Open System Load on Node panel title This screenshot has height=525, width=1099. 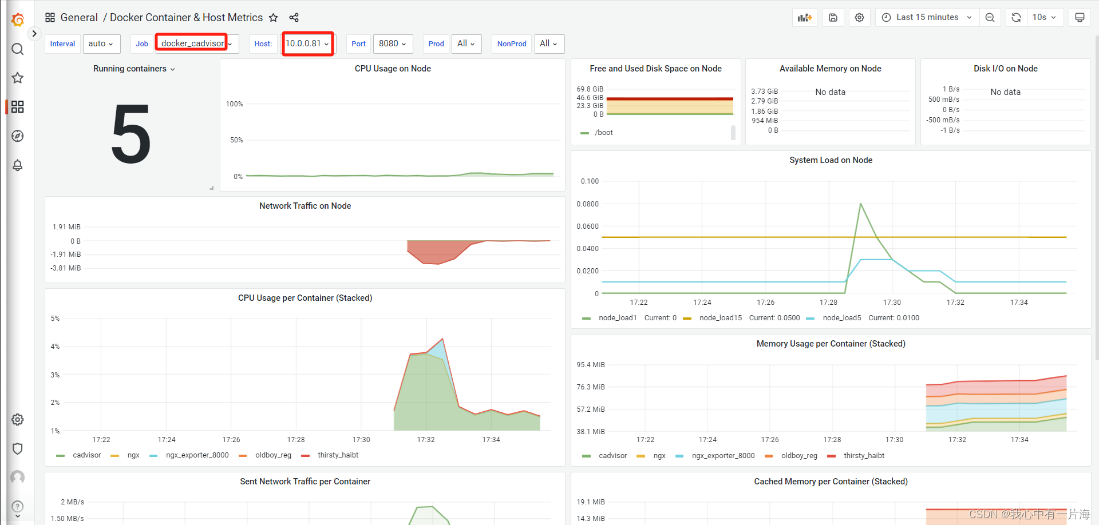pyautogui.click(x=831, y=160)
